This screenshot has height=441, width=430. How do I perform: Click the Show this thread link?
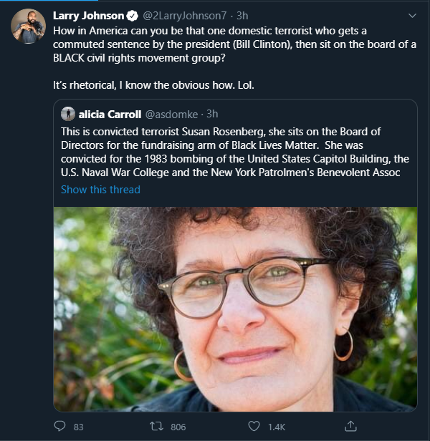(100, 190)
